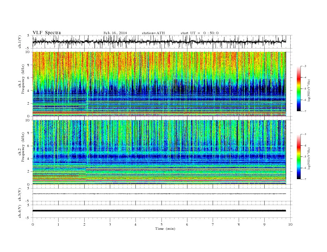Click the time axis tick label '2'
This screenshot has height=252, width=327.
pyautogui.click(x=84, y=224)
